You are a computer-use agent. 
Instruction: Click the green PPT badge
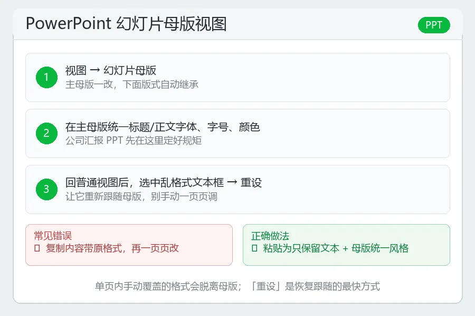(x=434, y=25)
